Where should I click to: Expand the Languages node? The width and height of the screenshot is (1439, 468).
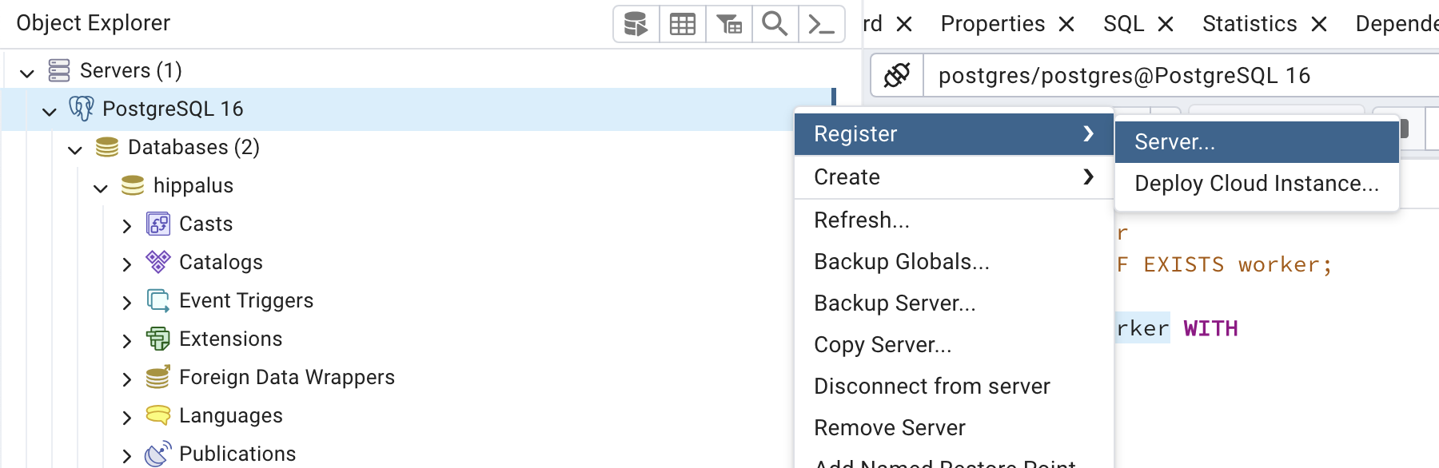[x=126, y=418]
